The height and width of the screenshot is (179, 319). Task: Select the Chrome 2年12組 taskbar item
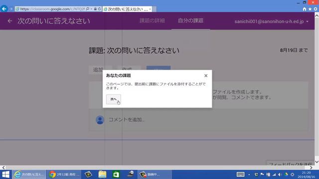tap(64, 175)
